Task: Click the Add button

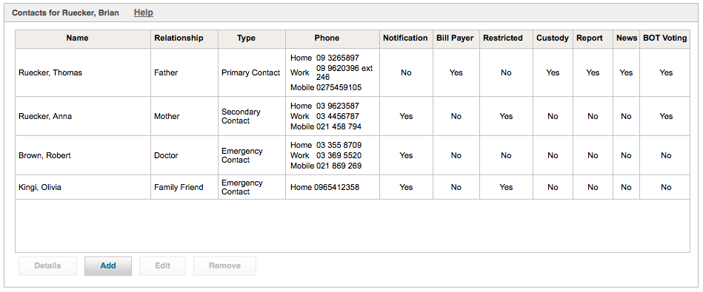Action: click(x=108, y=265)
